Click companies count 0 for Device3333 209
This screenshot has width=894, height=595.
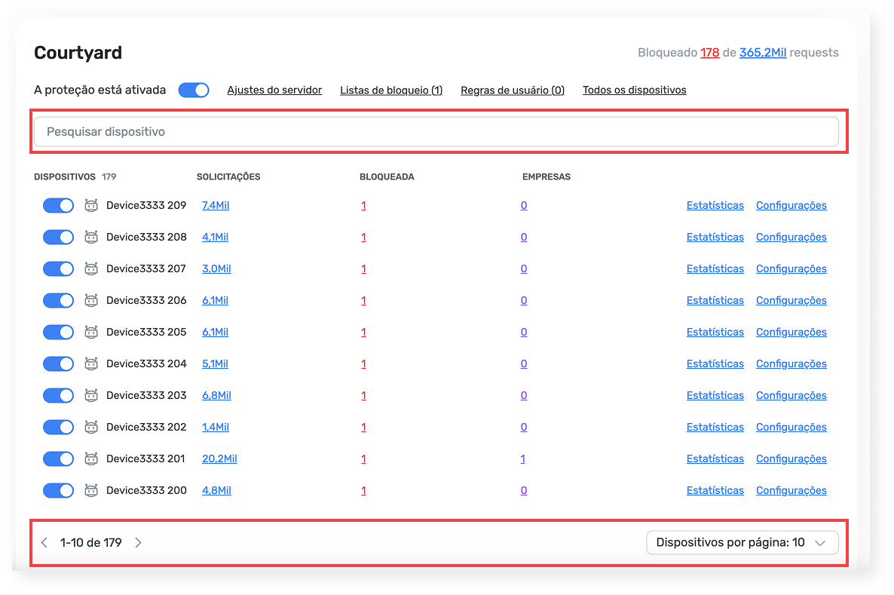pyautogui.click(x=523, y=205)
